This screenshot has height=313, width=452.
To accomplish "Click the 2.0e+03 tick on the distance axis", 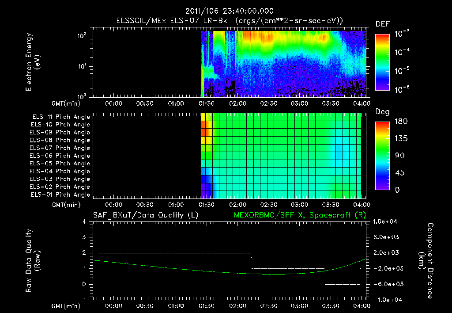I will [386, 252].
